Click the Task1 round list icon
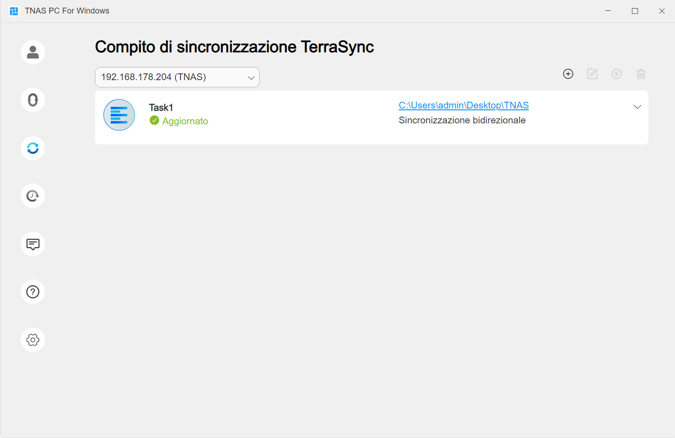This screenshot has width=675, height=438. click(119, 115)
